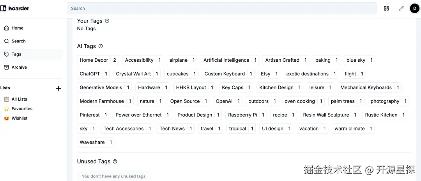Image resolution: width=421 pixels, height=181 pixels.
Task: Open the Home Decor tag
Action: coord(94,60)
